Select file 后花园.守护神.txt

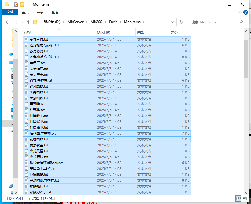point(107,133)
